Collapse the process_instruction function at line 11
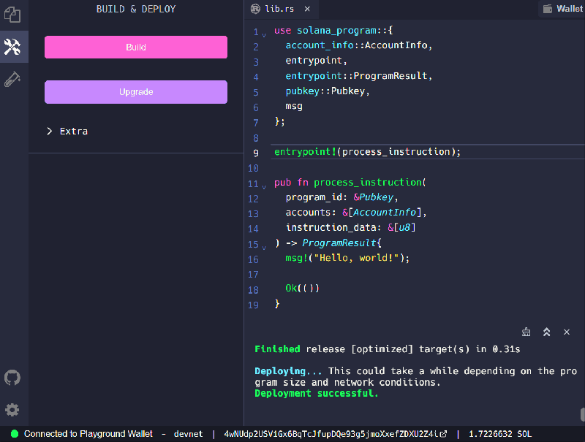This screenshot has width=585, height=442. [x=265, y=183]
